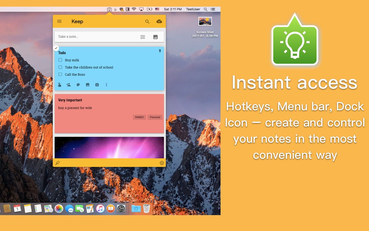
Task: Open Notification Center from the menu bar
Action: tap(213, 9)
